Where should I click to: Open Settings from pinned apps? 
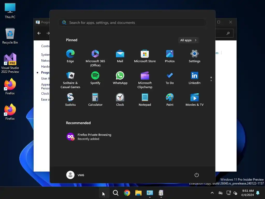tap(195, 56)
